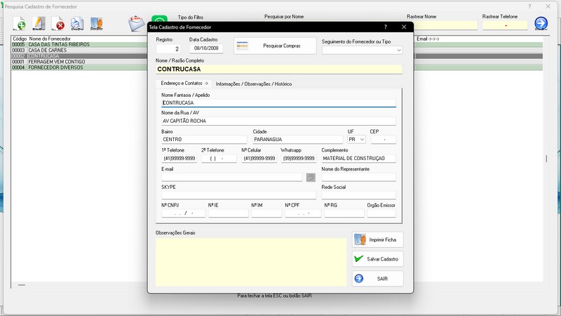Click the Nome da Rua / AV field
This screenshot has height=316, width=561.
click(x=278, y=121)
